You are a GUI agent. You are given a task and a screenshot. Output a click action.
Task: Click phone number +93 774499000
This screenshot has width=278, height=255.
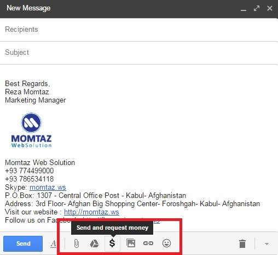tap(30, 171)
